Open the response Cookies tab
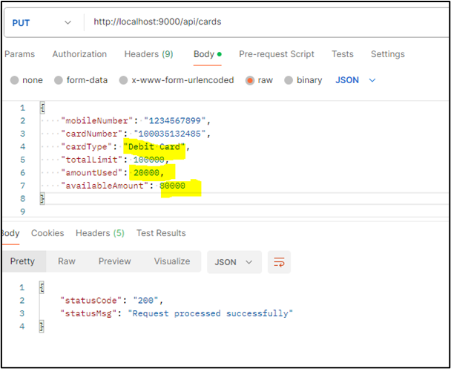 pyautogui.click(x=47, y=233)
